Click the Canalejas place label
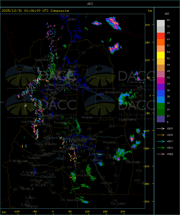This screenshot has width=180, height=215. (x=133, y=162)
